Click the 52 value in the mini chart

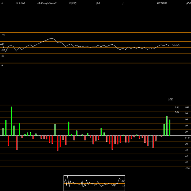(123, 181)
